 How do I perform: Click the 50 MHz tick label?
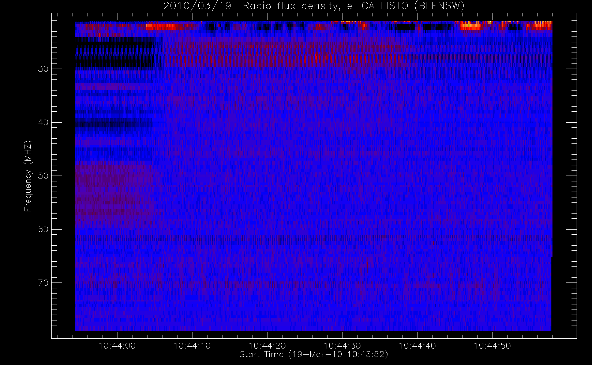(43, 176)
